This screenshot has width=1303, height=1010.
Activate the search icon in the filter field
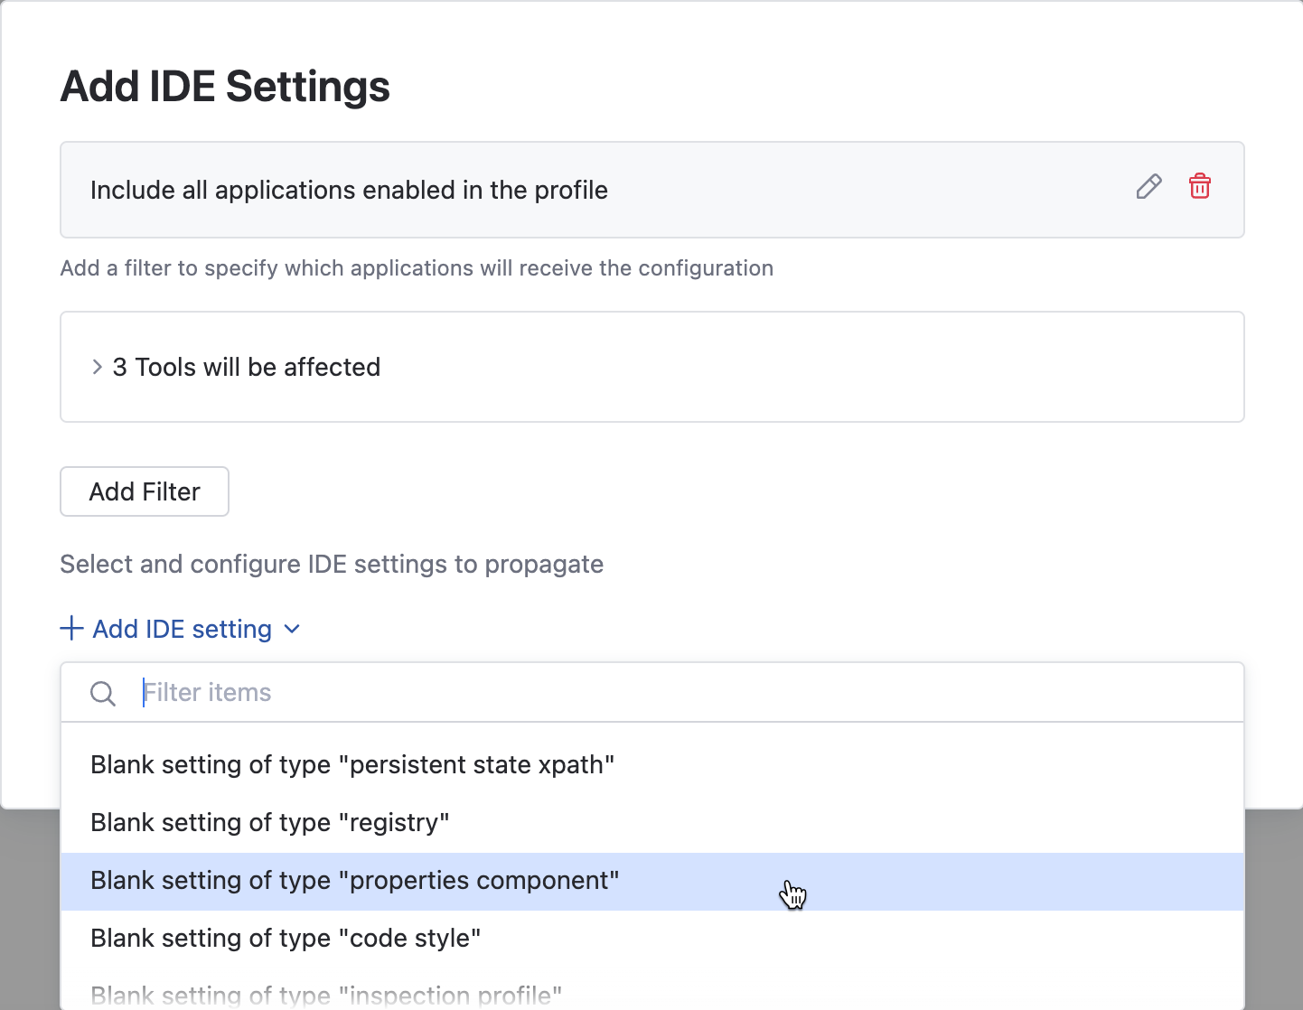pos(102,693)
